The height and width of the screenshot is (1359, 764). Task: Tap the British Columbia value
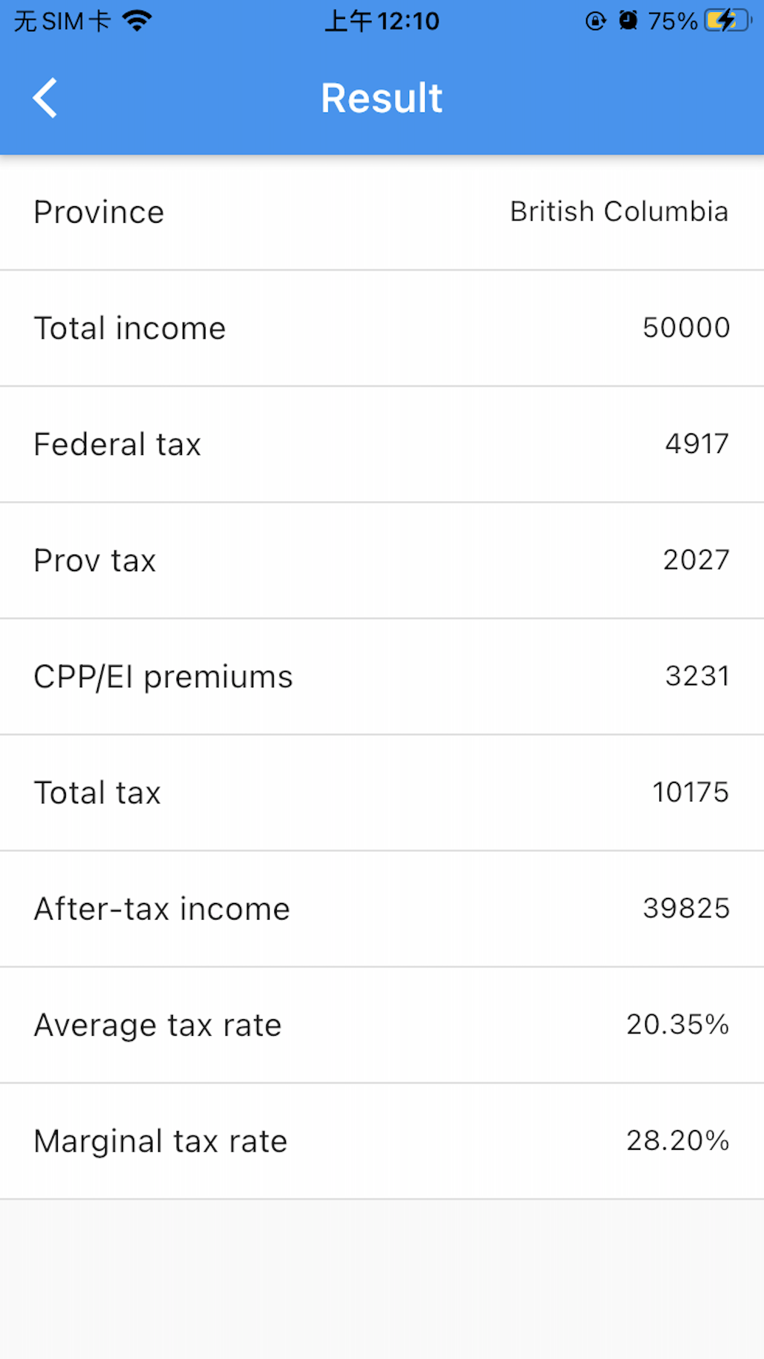click(x=619, y=212)
